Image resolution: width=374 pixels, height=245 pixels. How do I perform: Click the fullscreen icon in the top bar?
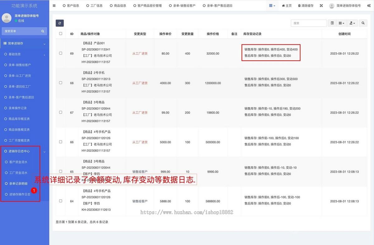321,5
